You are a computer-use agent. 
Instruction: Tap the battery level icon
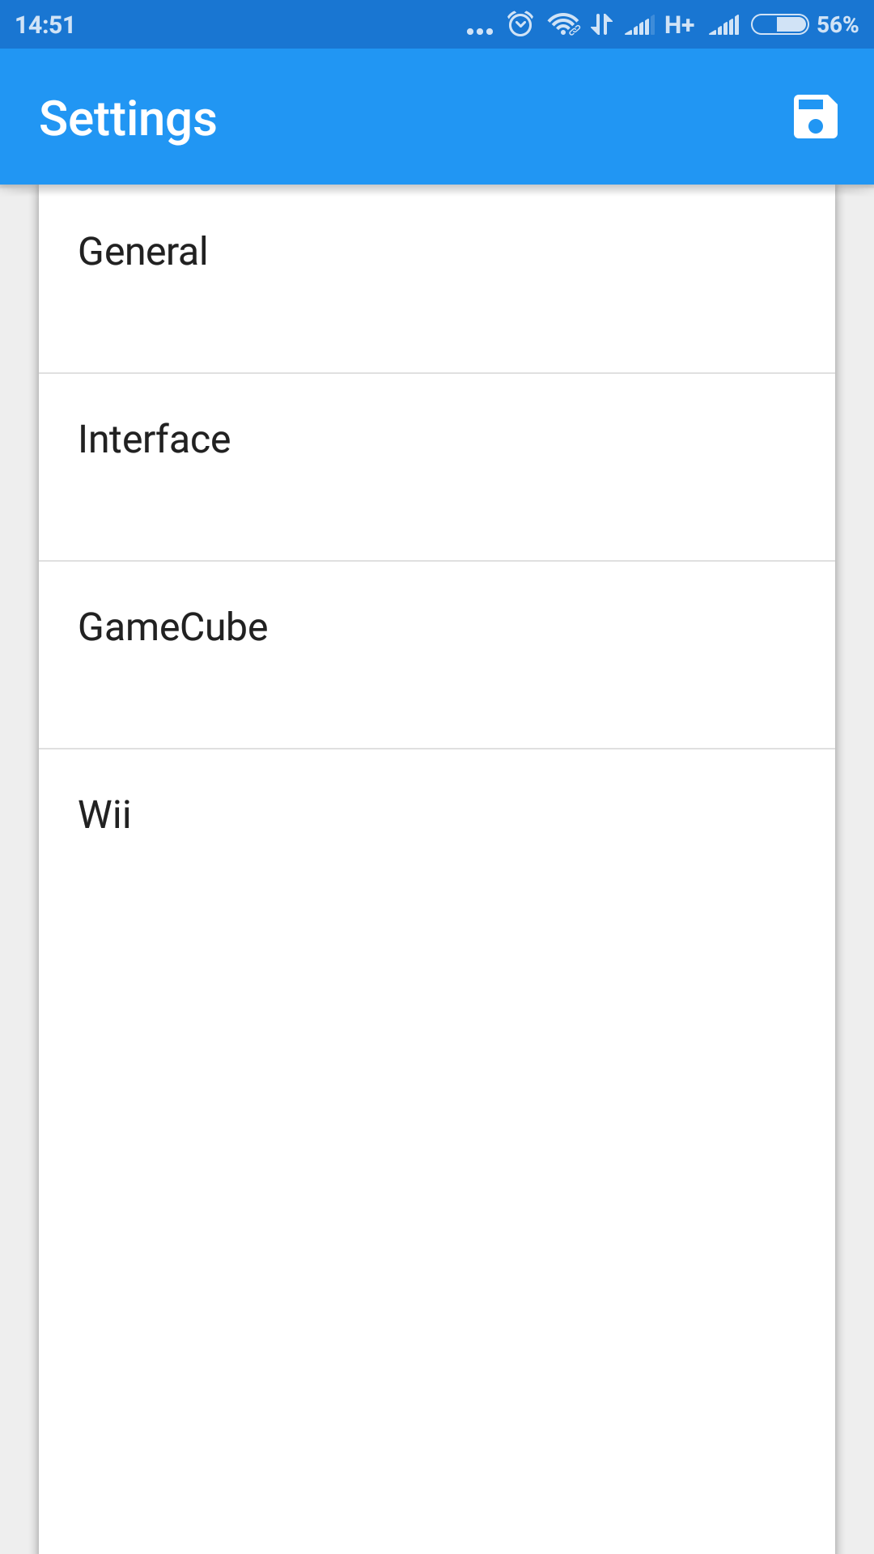(x=780, y=25)
